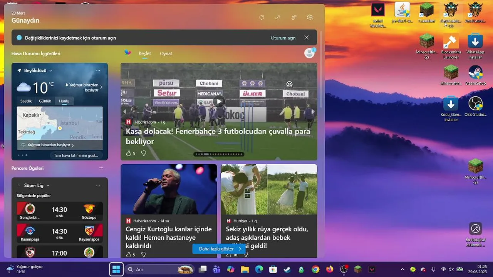Open weather card more options menu

tap(98, 70)
